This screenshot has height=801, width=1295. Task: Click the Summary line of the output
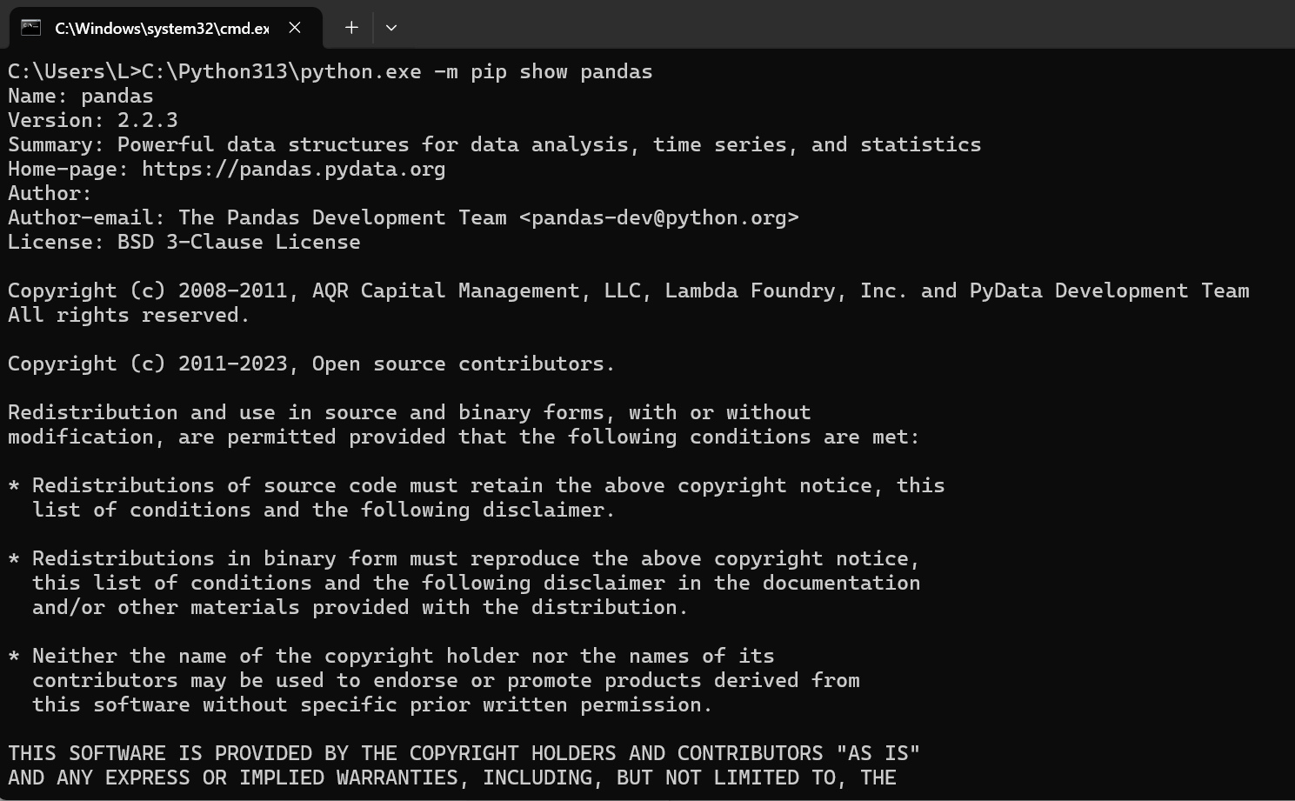click(x=494, y=144)
